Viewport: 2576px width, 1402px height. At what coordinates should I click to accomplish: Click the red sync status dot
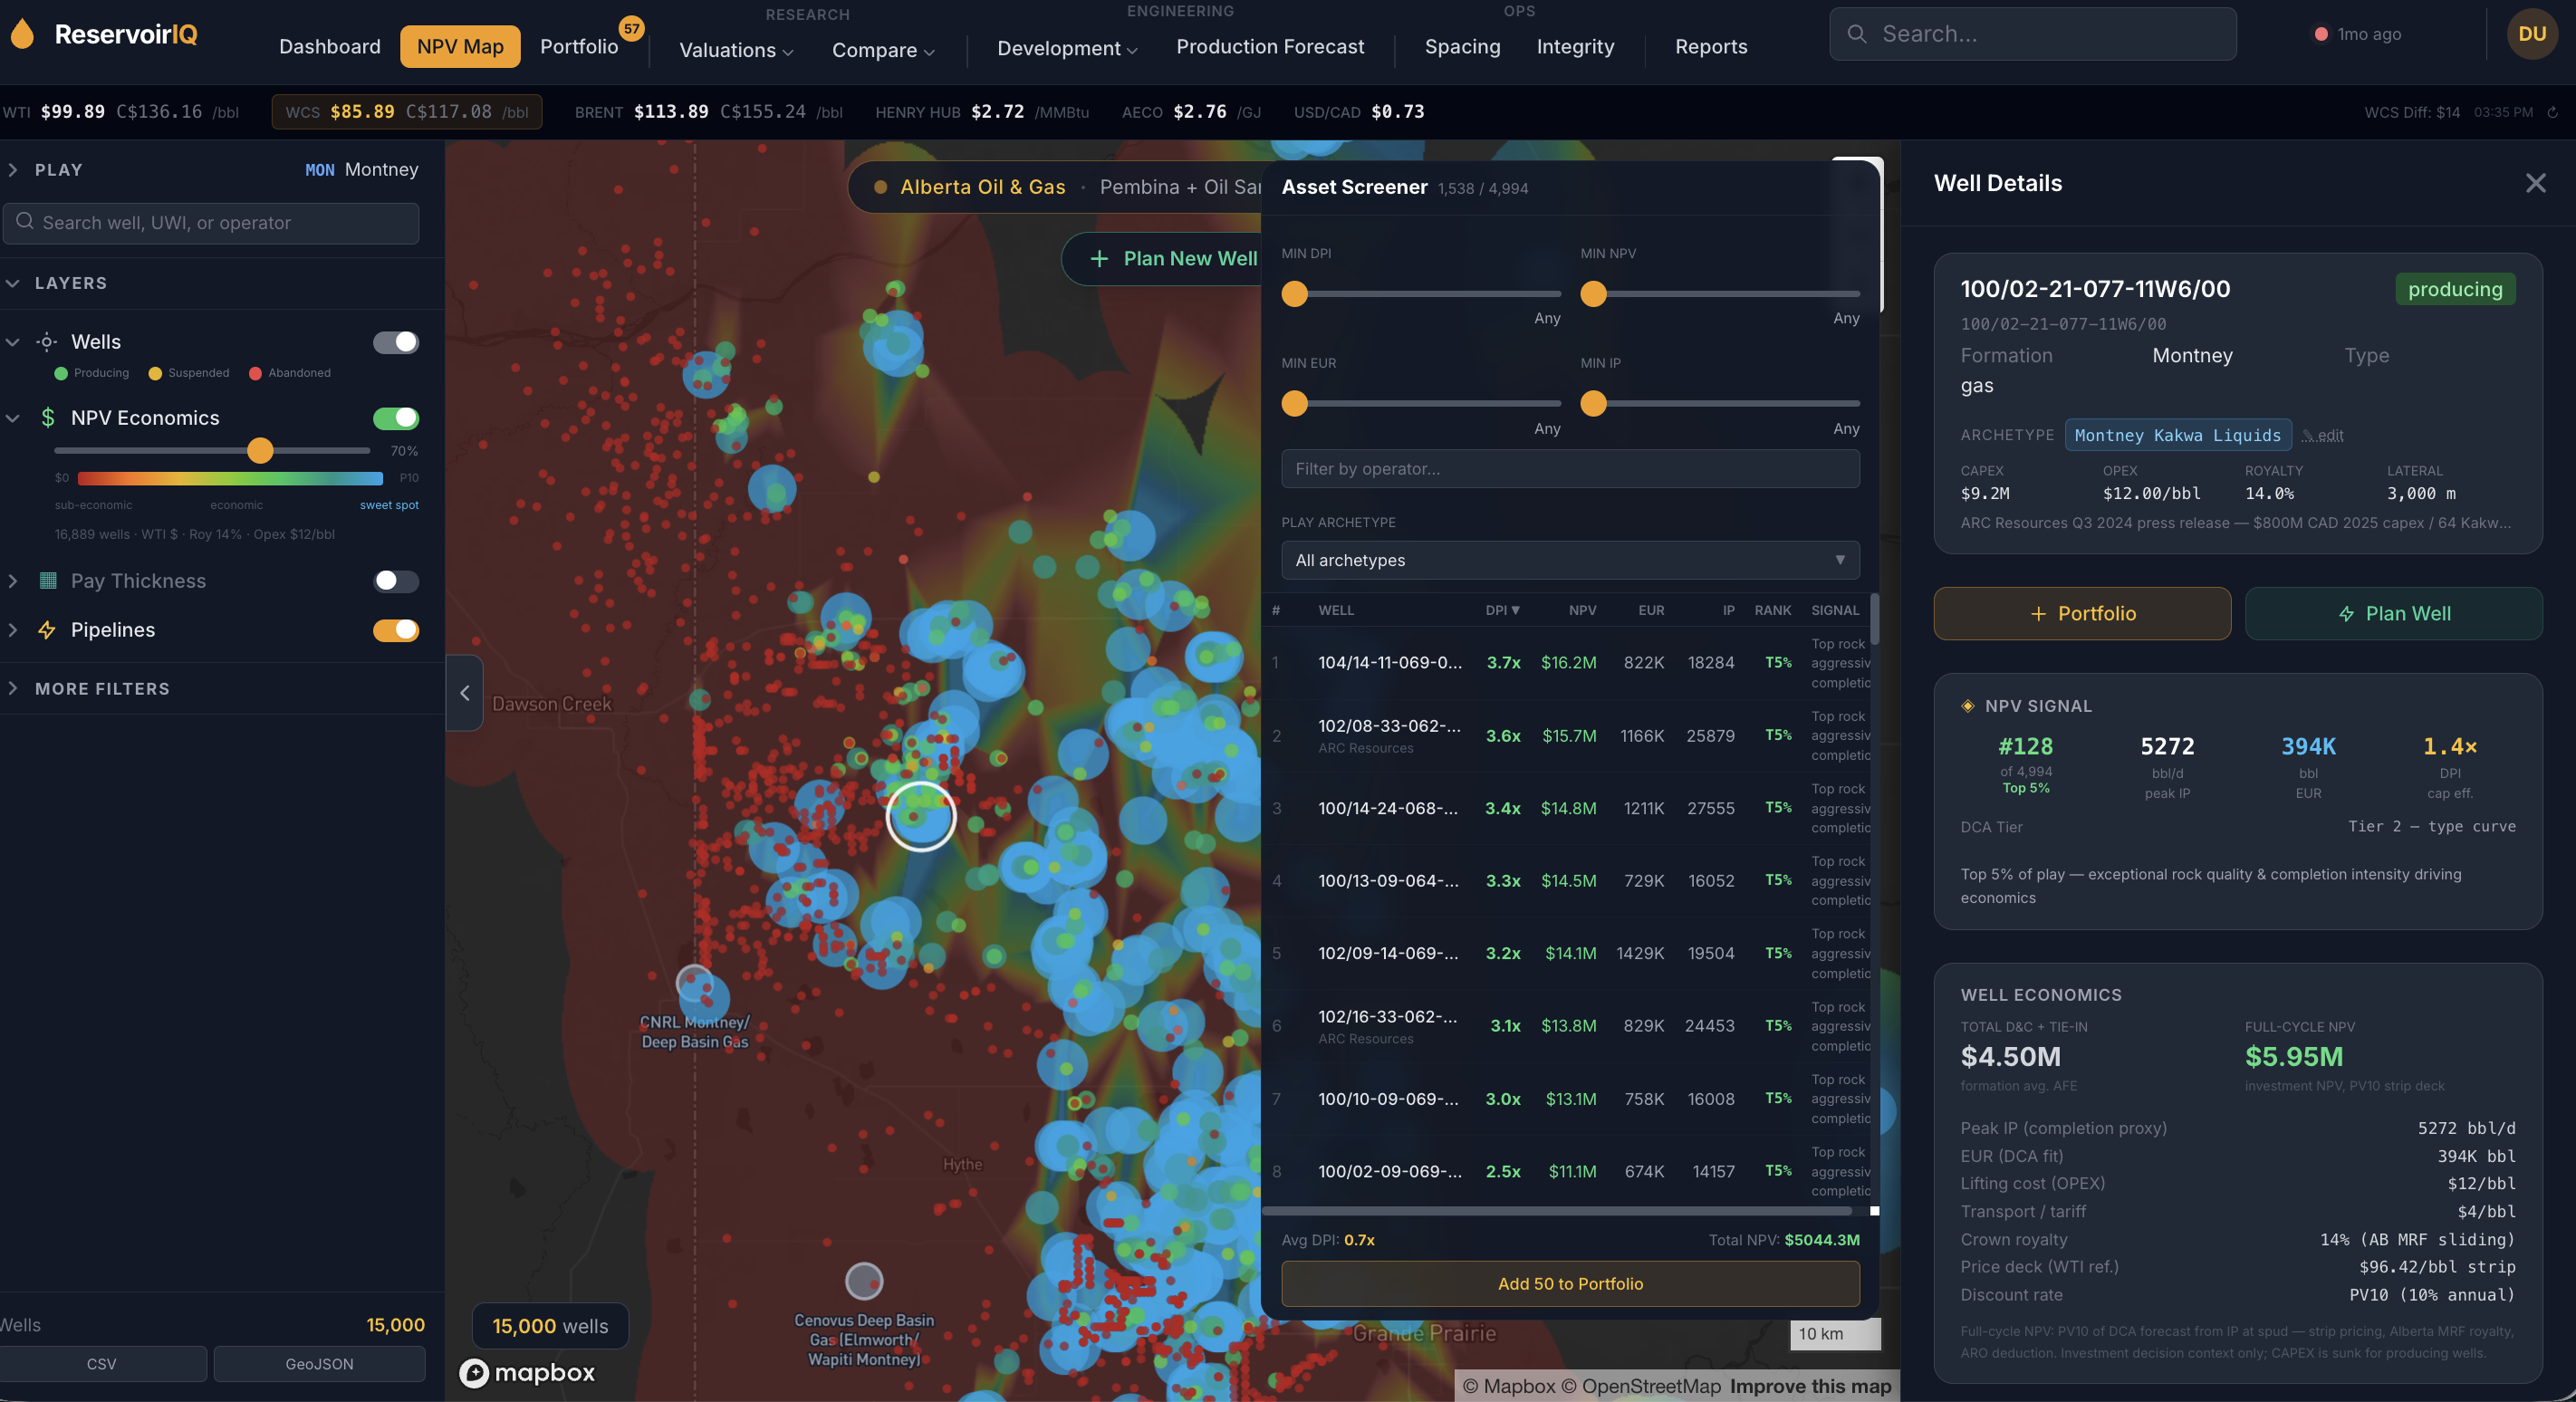[x=2320, y=34]
